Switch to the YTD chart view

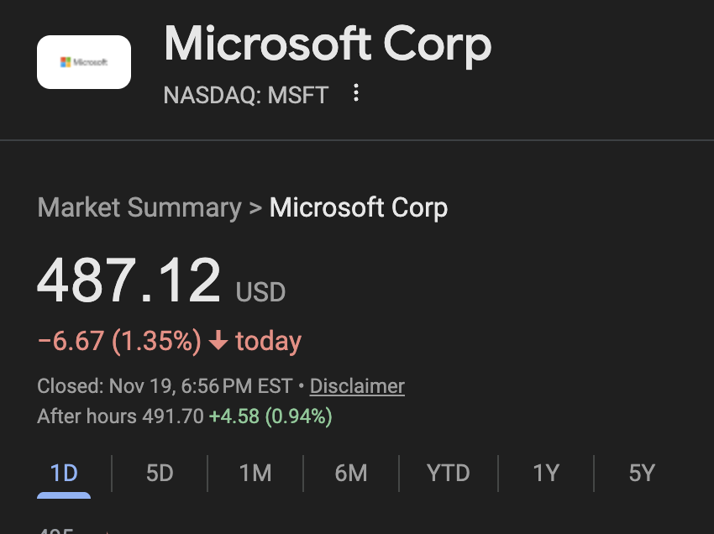point(448,474)
